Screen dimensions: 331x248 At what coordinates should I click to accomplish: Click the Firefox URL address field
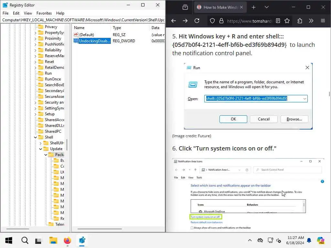click(249, 21)
